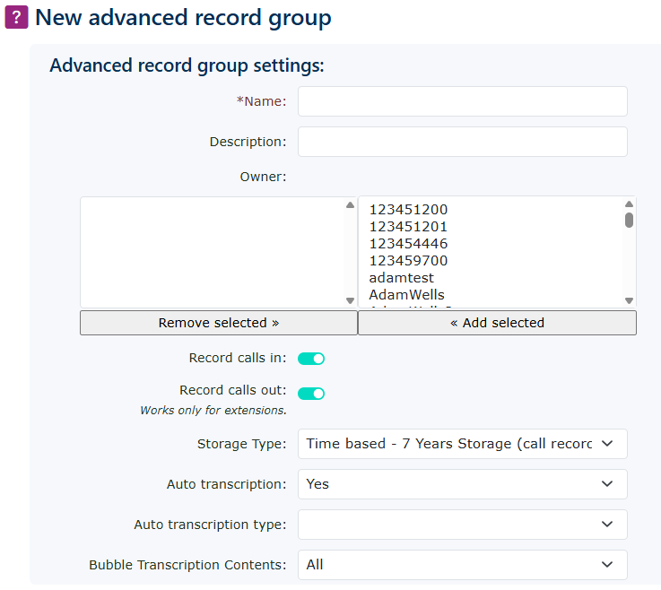This screenshot has height=590, width=661.
Task: Click the Add selected button
Action: pos(497,323)
